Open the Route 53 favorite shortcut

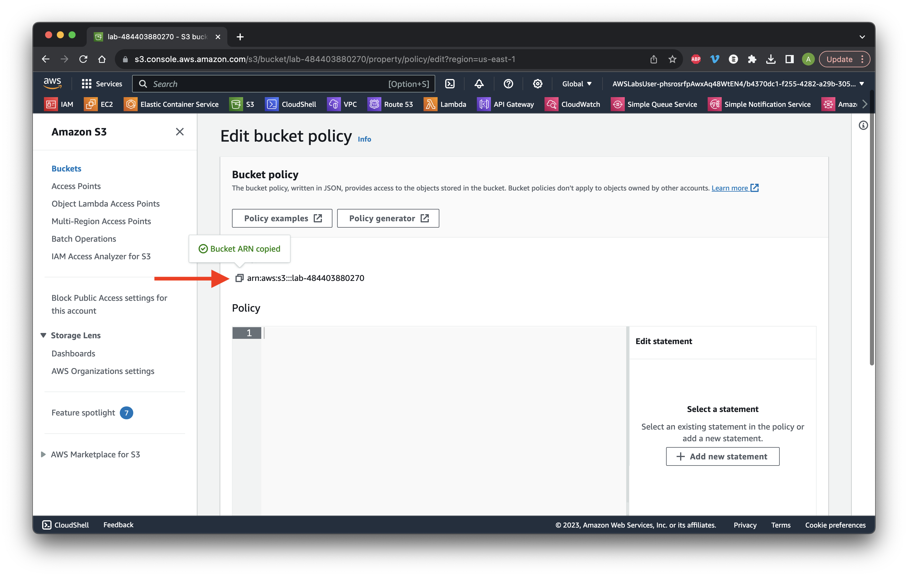(x=390, y=104)
